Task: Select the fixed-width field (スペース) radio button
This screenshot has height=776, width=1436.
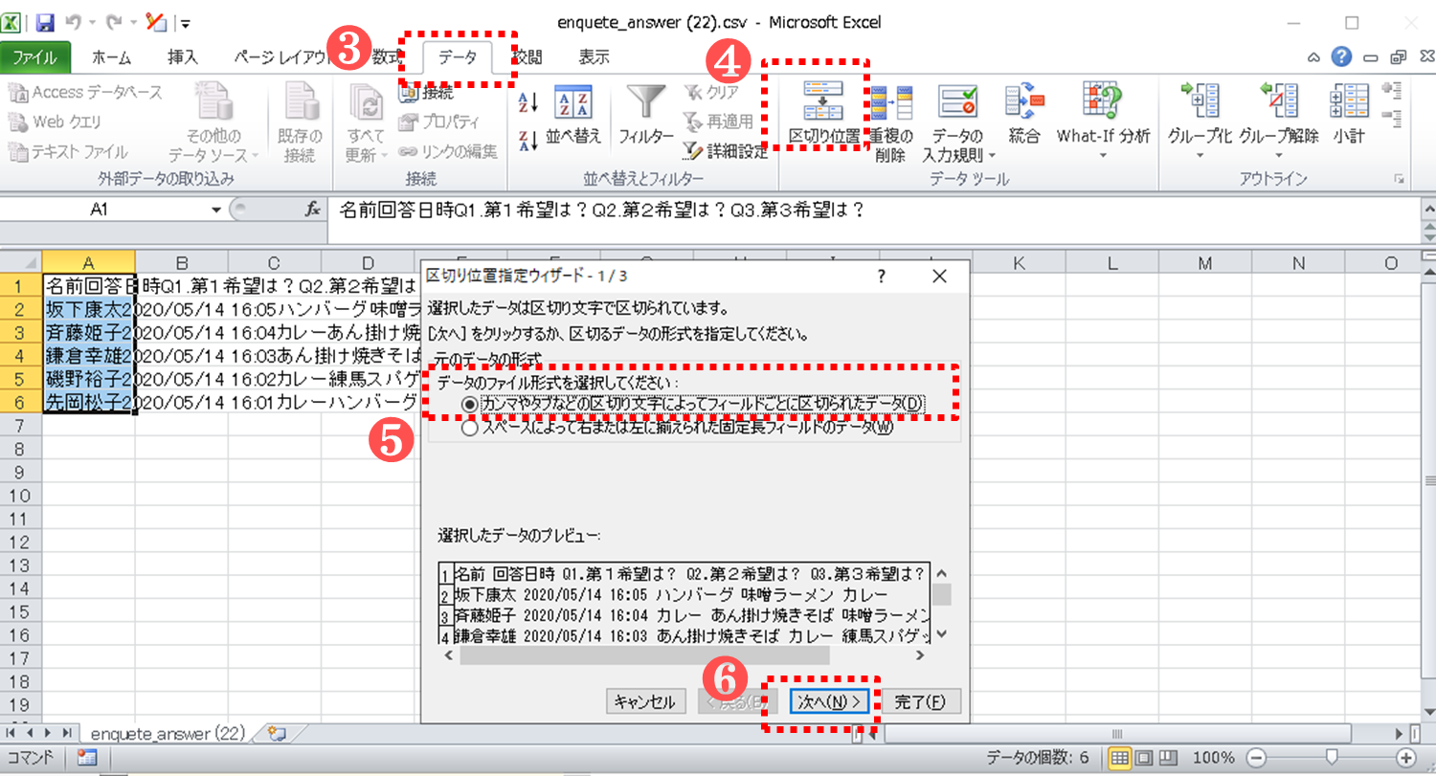Action: [x=469, y=429]
